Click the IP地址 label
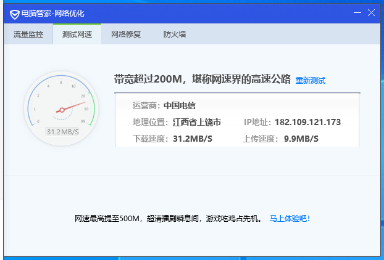 click(x=257, y=122)
